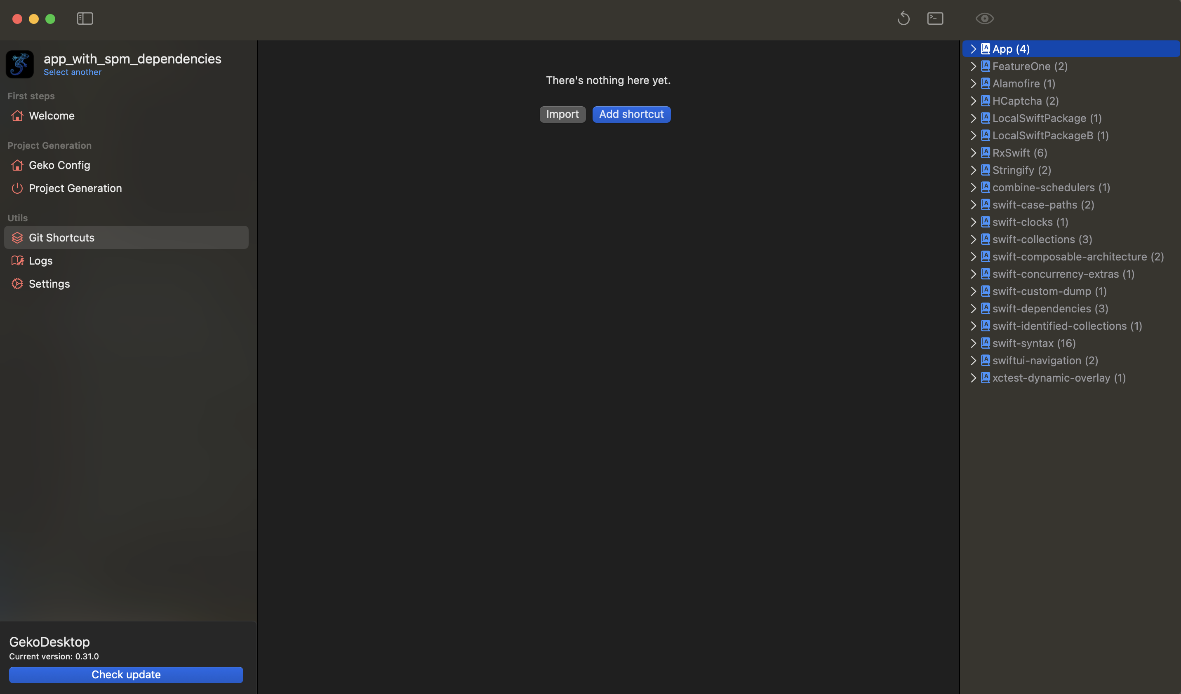Open the terminal icon in toolbar
This screenshot has width=1181, height=694.
point(935,18)
